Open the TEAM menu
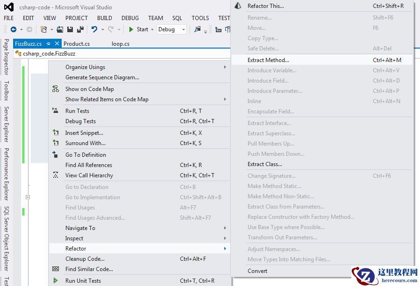Viewport: 420px width, 286px height. [156, 18]
